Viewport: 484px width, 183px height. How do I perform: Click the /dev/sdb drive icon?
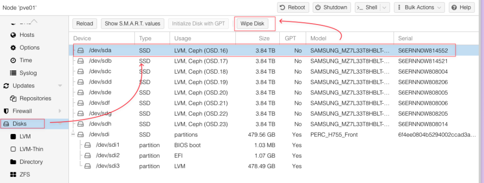click(x=80, y=61)
